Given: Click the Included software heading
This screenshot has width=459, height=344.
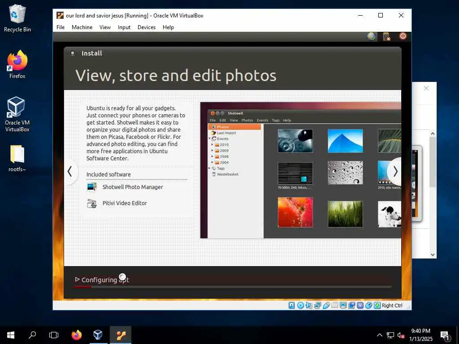Looking at the screenshot, I should pyautogui.click(x=108, y=174).
